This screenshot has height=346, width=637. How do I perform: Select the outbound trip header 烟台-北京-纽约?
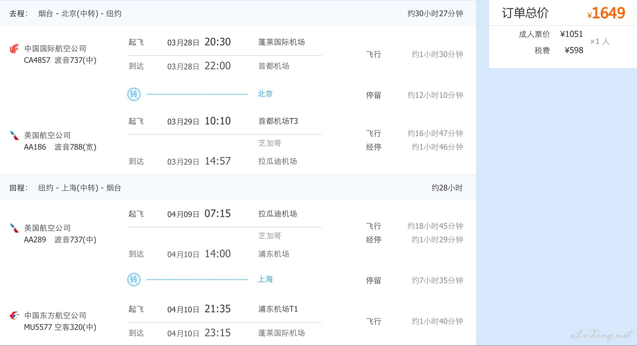[x=80, y=14]
